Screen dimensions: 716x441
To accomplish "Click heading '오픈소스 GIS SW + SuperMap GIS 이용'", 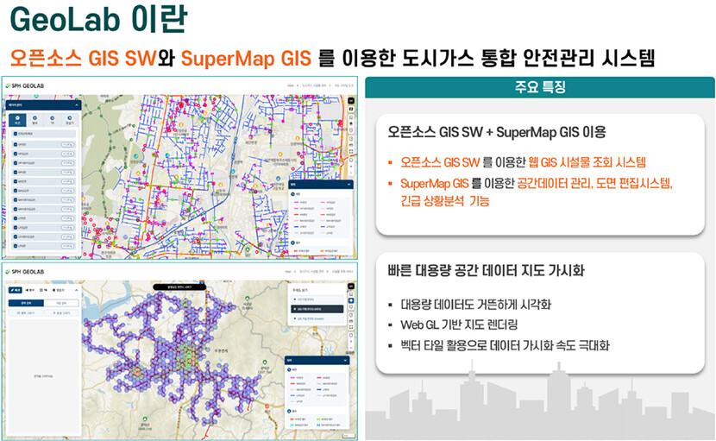I will [x=496, y=132].
